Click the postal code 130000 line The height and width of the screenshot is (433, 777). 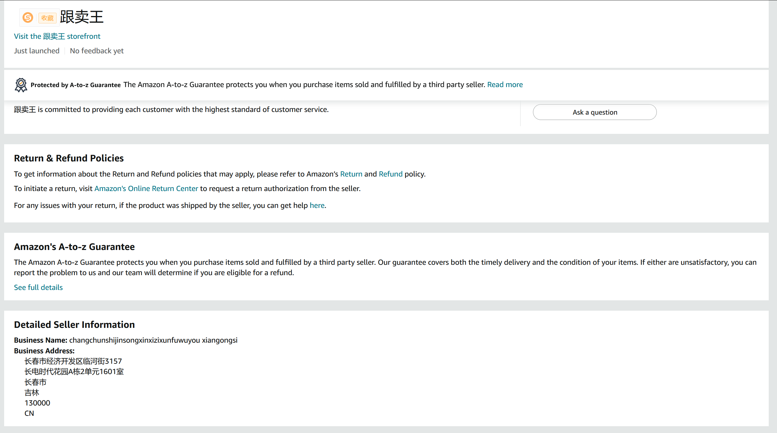click(x=37, y=403)
